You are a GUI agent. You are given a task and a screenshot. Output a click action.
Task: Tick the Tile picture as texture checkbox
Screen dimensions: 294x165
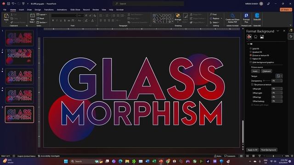pos(252,84)
